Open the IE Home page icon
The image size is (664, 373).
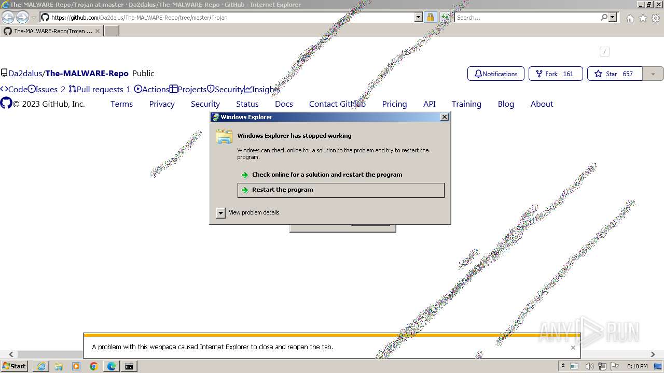(x=630, y=18)
